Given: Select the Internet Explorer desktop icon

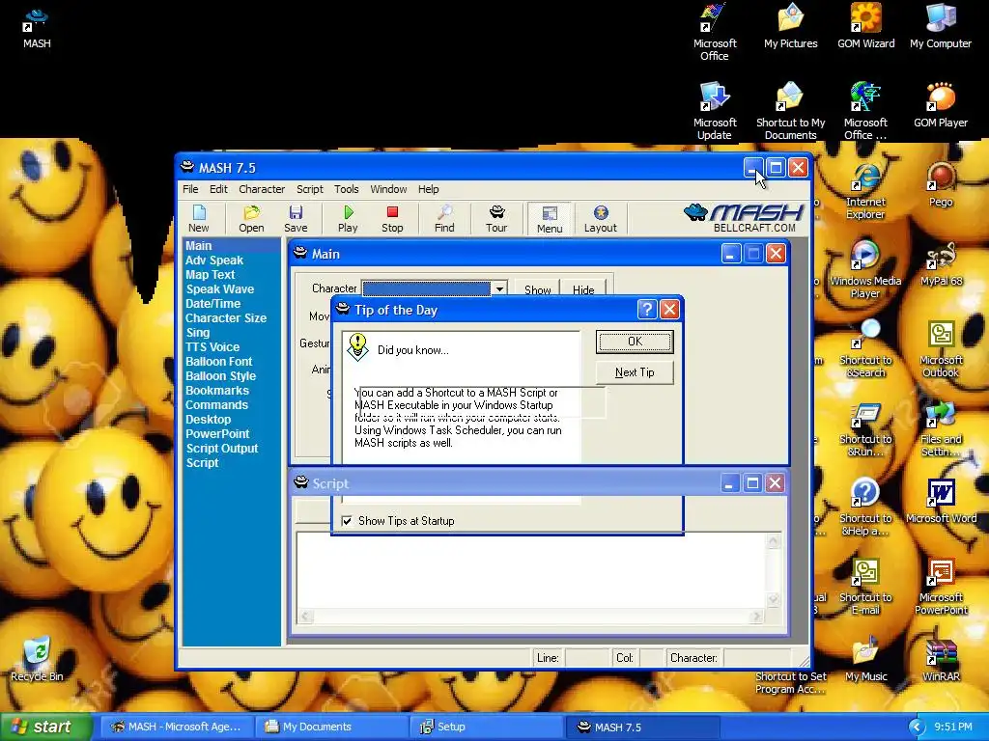Looking at the screenshot, I should pyautogui.click(x=865, y=191).
